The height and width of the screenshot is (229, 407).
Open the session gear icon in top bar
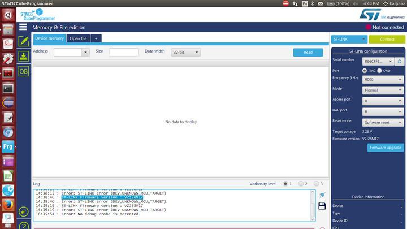pyautogui.click(x=386, y=3)
